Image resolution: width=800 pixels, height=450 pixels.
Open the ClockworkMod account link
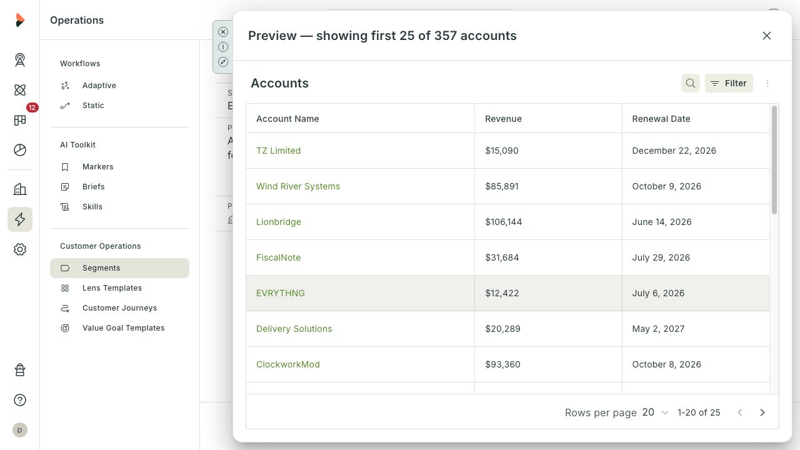tap(288, 364)
